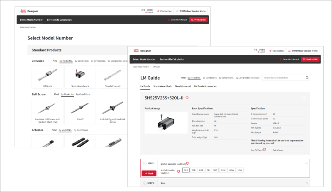Open the Service Life Calculation tab in front window
Image resolution: width=332 pixels, height=192 pixels.
click(x=172, y=59)
